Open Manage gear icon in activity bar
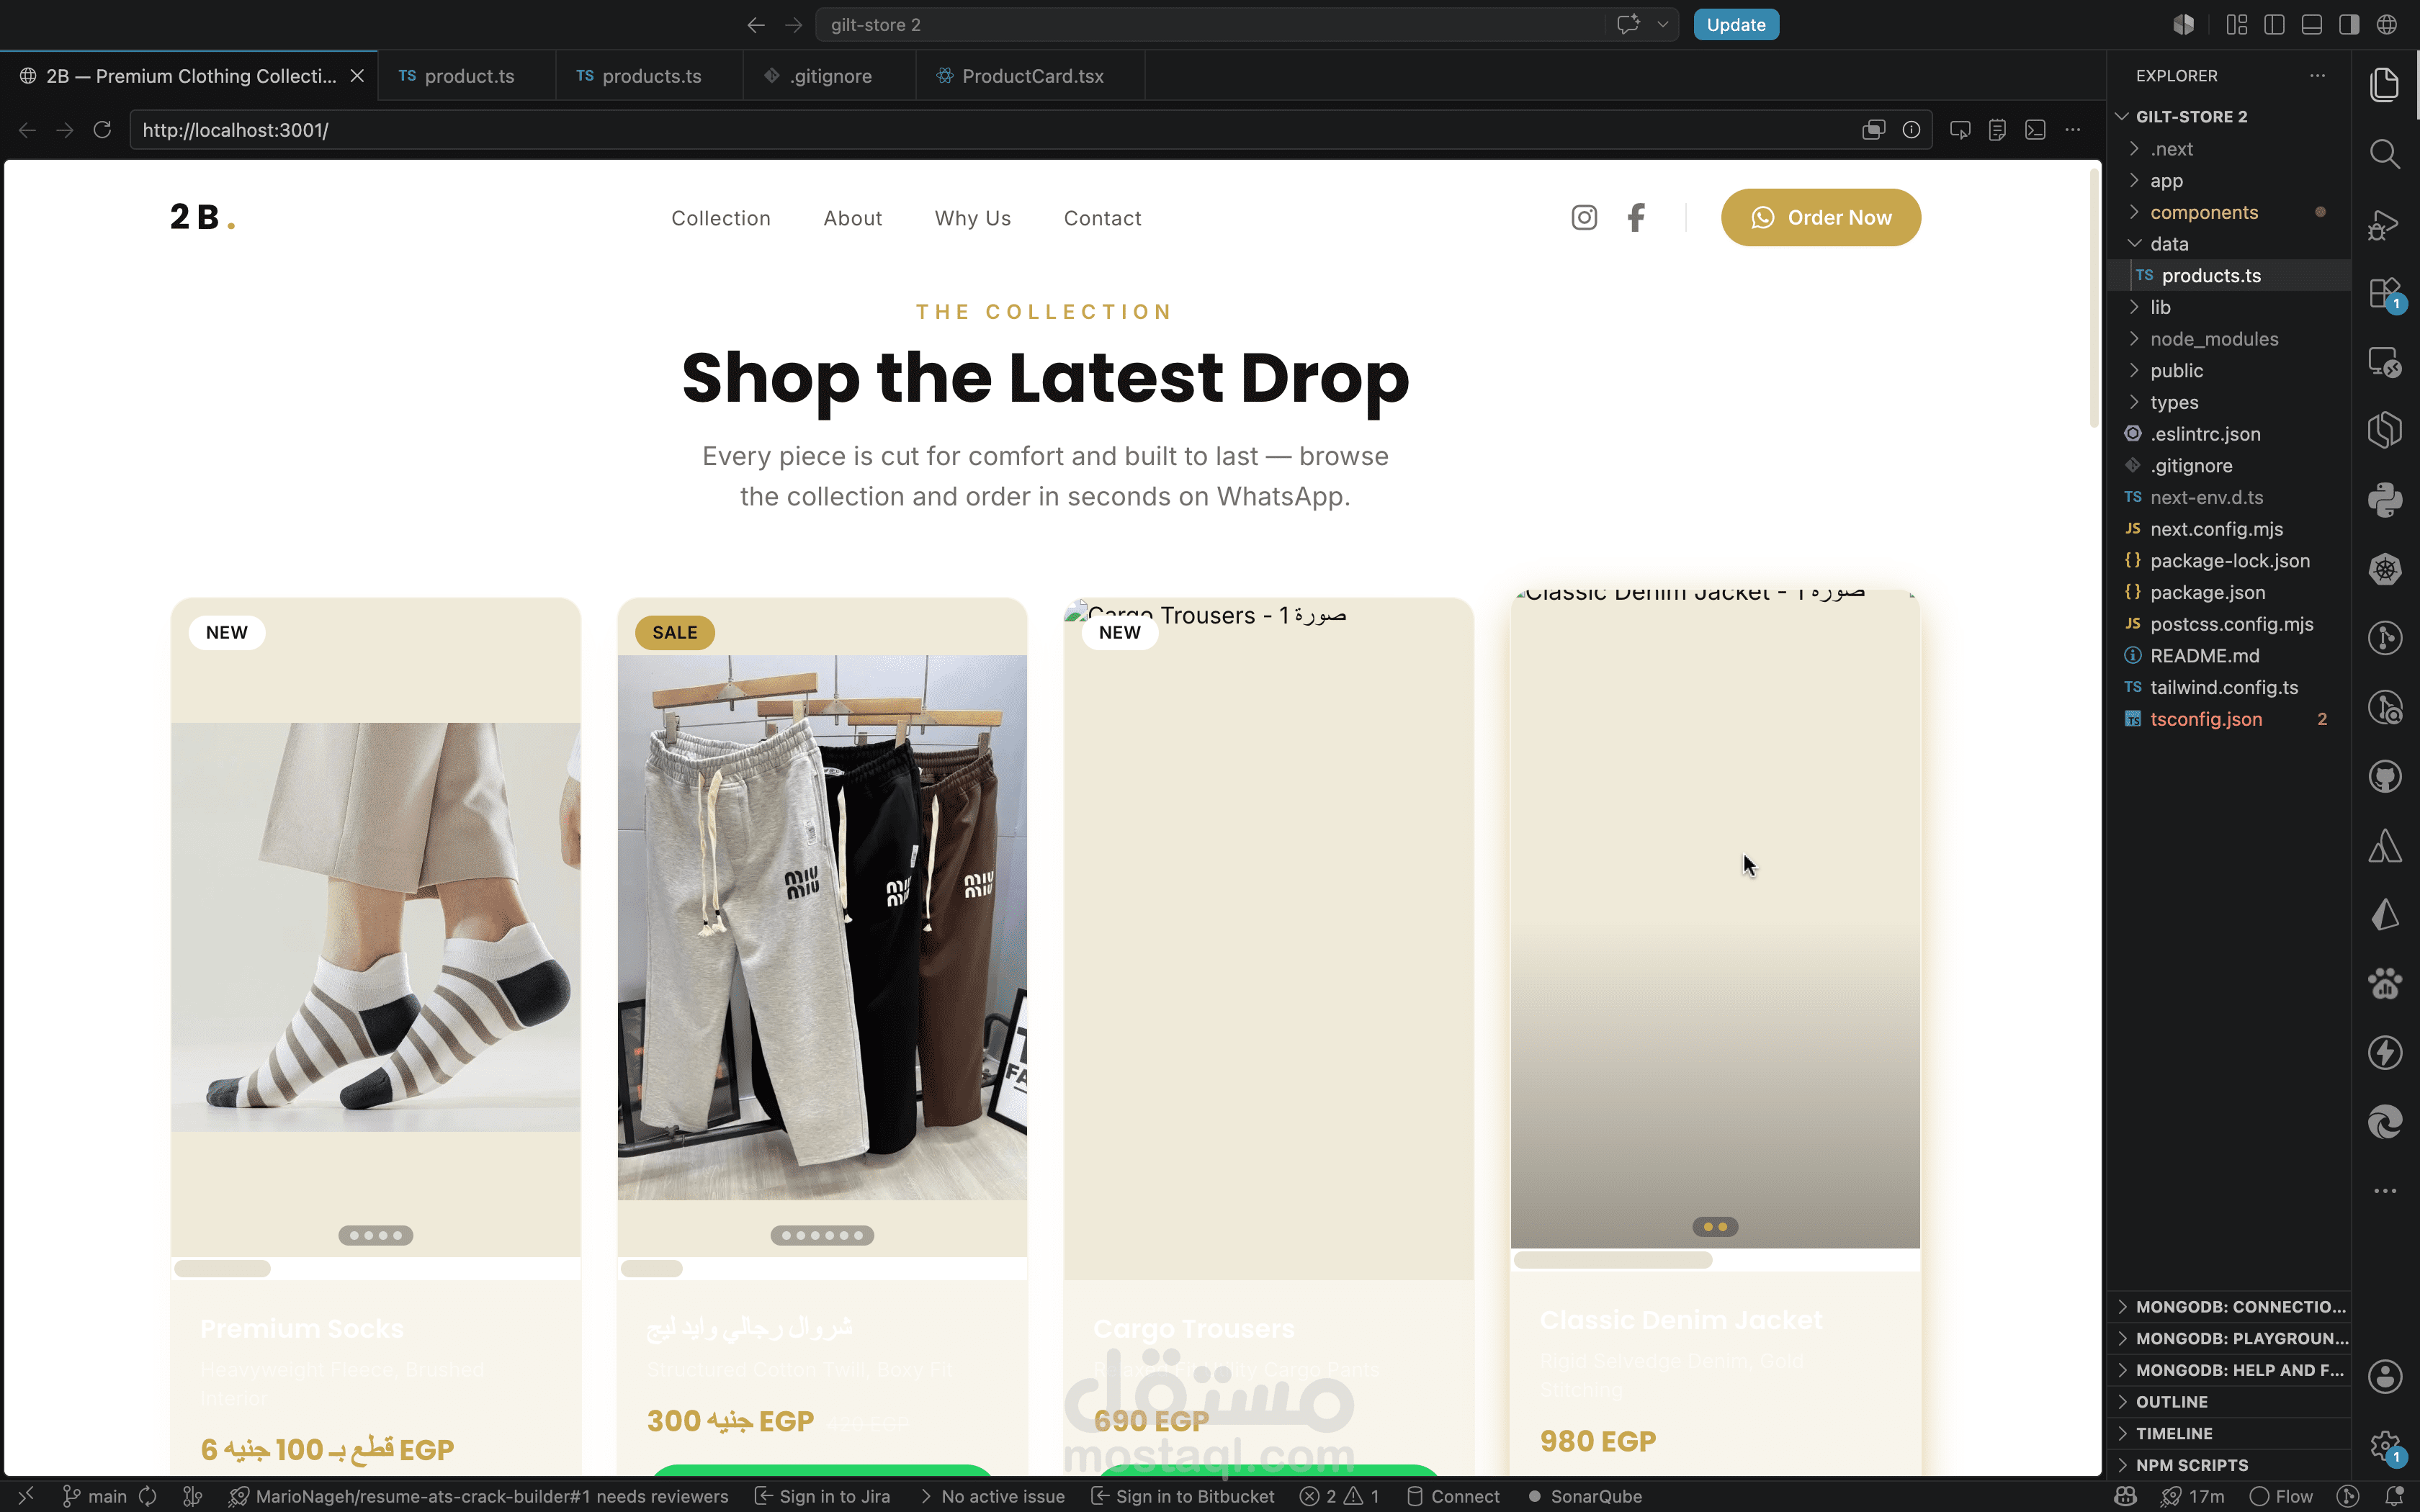Image resolution: width=2420 pixels, height=1512 pixels. pos(2385,1446)
